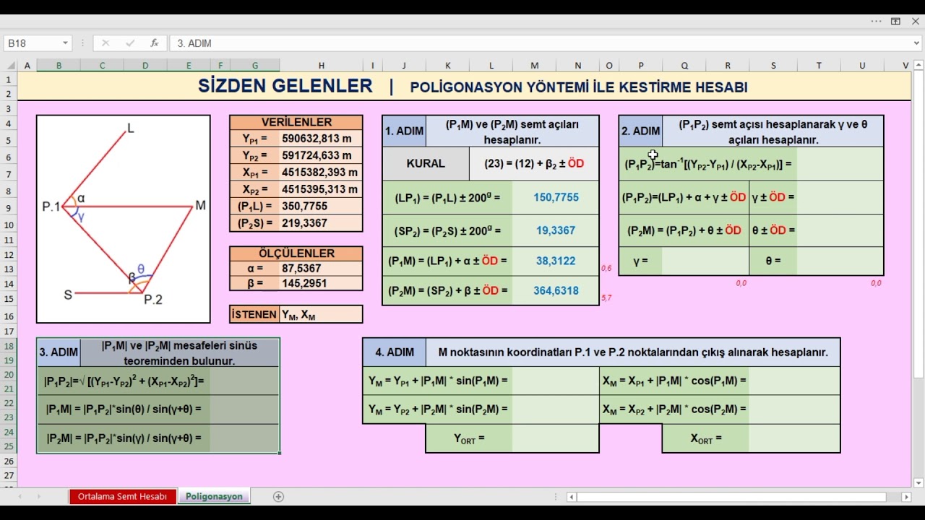Click the horizontal scrollbar left arrow
This screenshot has height=520, width=925.
click(572, 497)
